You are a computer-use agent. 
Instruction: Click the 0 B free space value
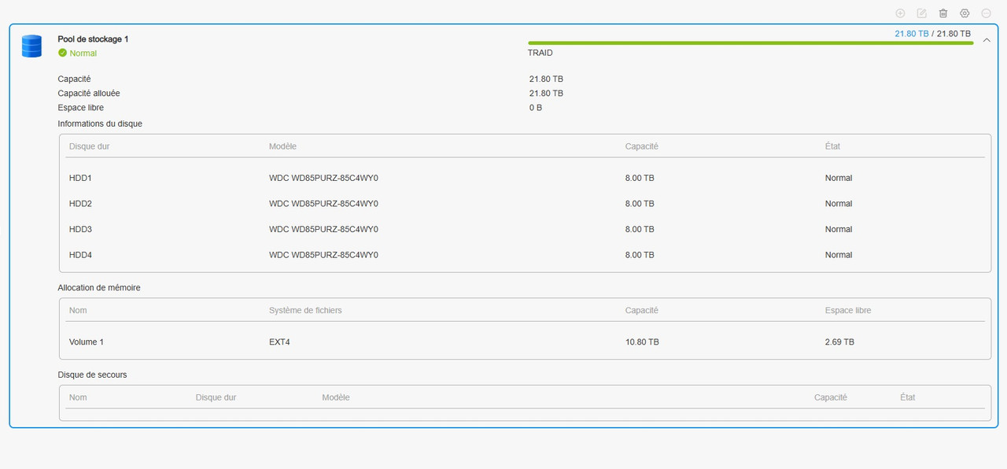[x=536, y=108]
